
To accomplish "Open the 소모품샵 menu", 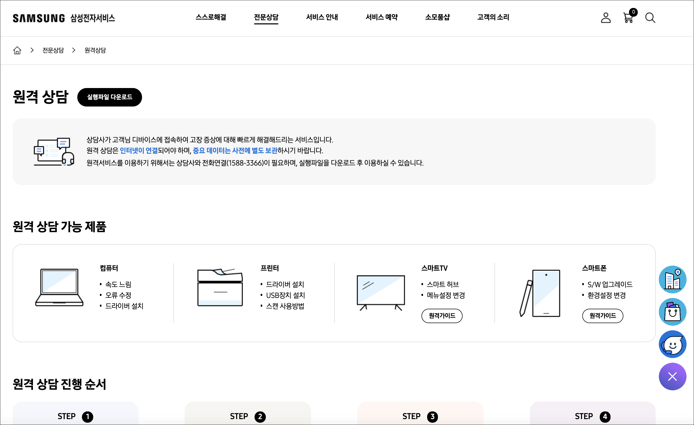I will pyautogui.click(x=437, y=17).
